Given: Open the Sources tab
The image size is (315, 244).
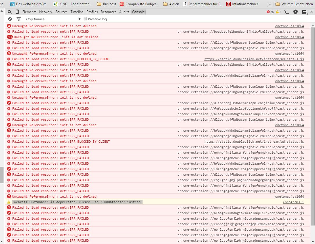Looking at the screenshot, I should point(61,12).
